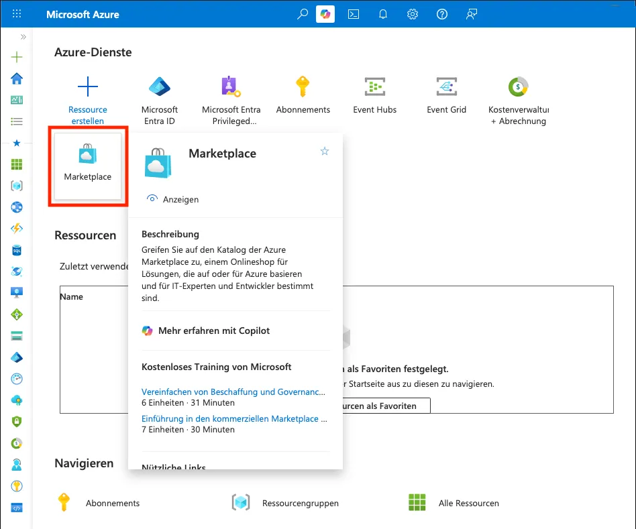This screenshot has width=636, height=529.
Task: Open Microsoft Entra Privileged service tile
Action: [x=231, y=101]
